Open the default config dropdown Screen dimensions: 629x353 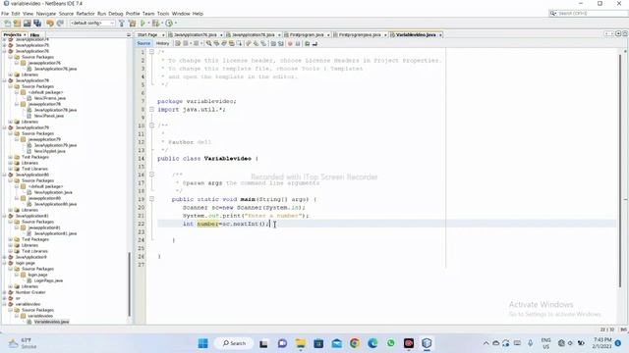[92, 24]
